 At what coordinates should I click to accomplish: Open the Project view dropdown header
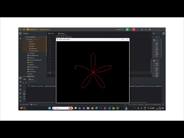coord(26,33)
